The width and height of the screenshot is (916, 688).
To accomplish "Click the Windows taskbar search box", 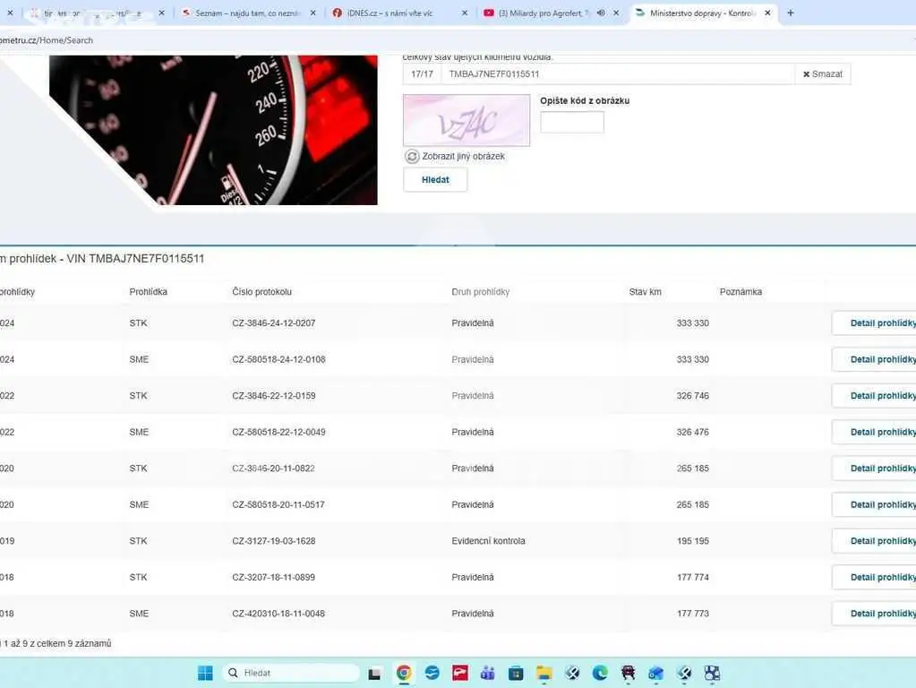I will pos(291,673).
